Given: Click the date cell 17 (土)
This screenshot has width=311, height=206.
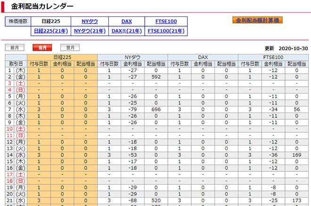Looking at the screenshot, I should coord(16,175).
